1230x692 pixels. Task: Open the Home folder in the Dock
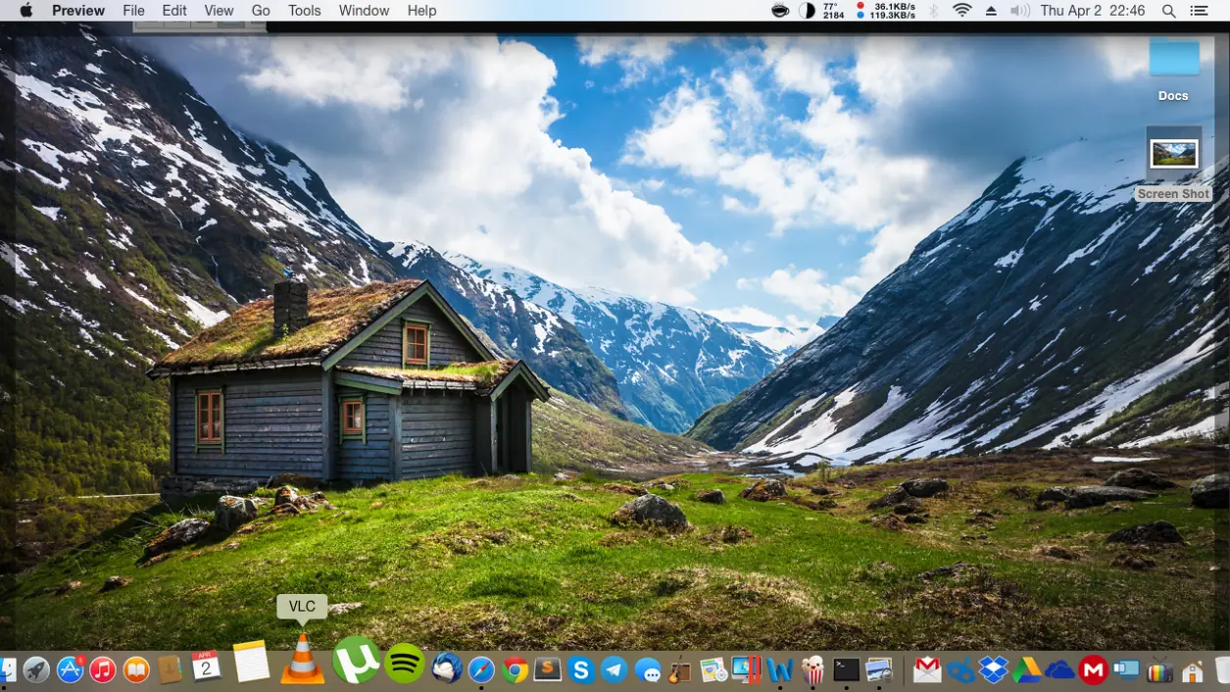click(1193, 669)
